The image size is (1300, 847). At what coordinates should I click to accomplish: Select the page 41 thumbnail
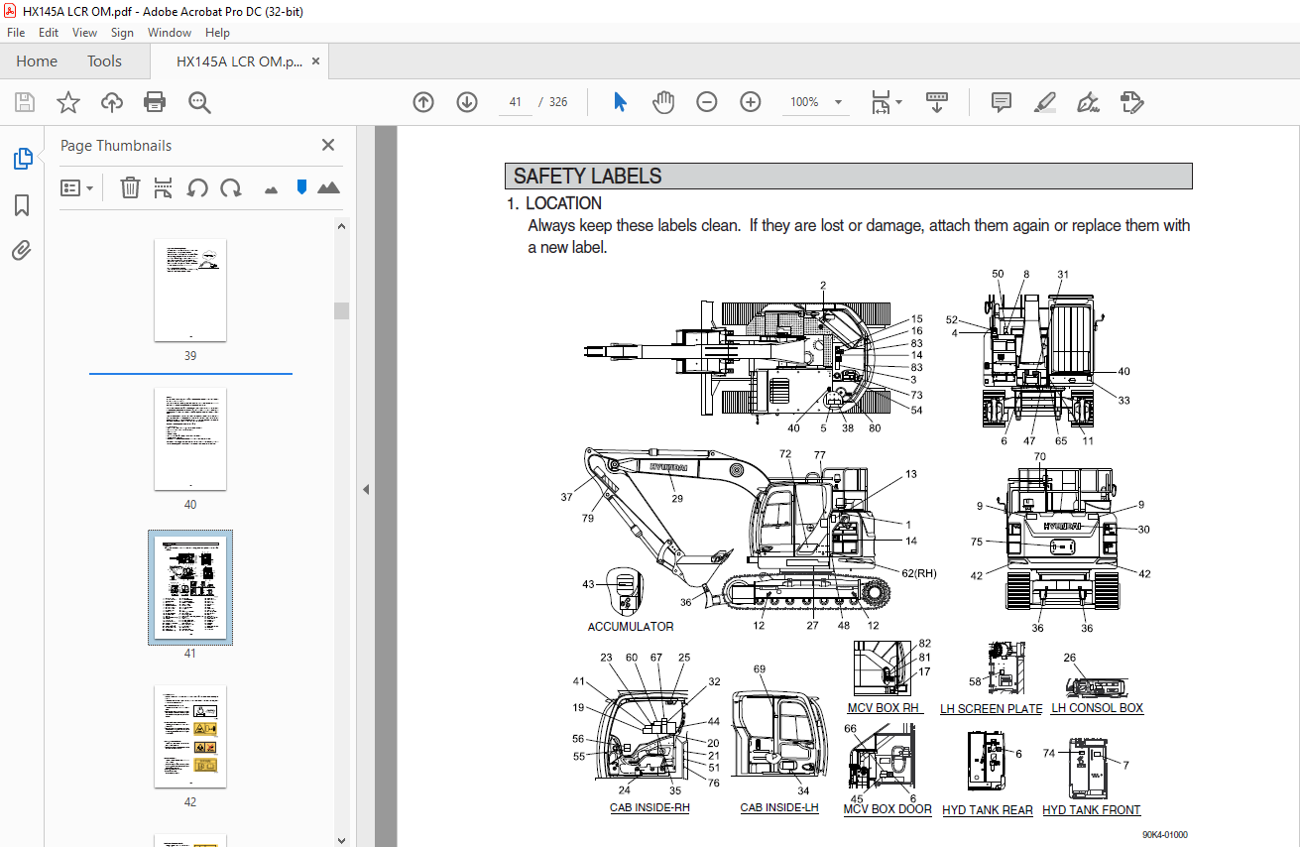[190, 587]
